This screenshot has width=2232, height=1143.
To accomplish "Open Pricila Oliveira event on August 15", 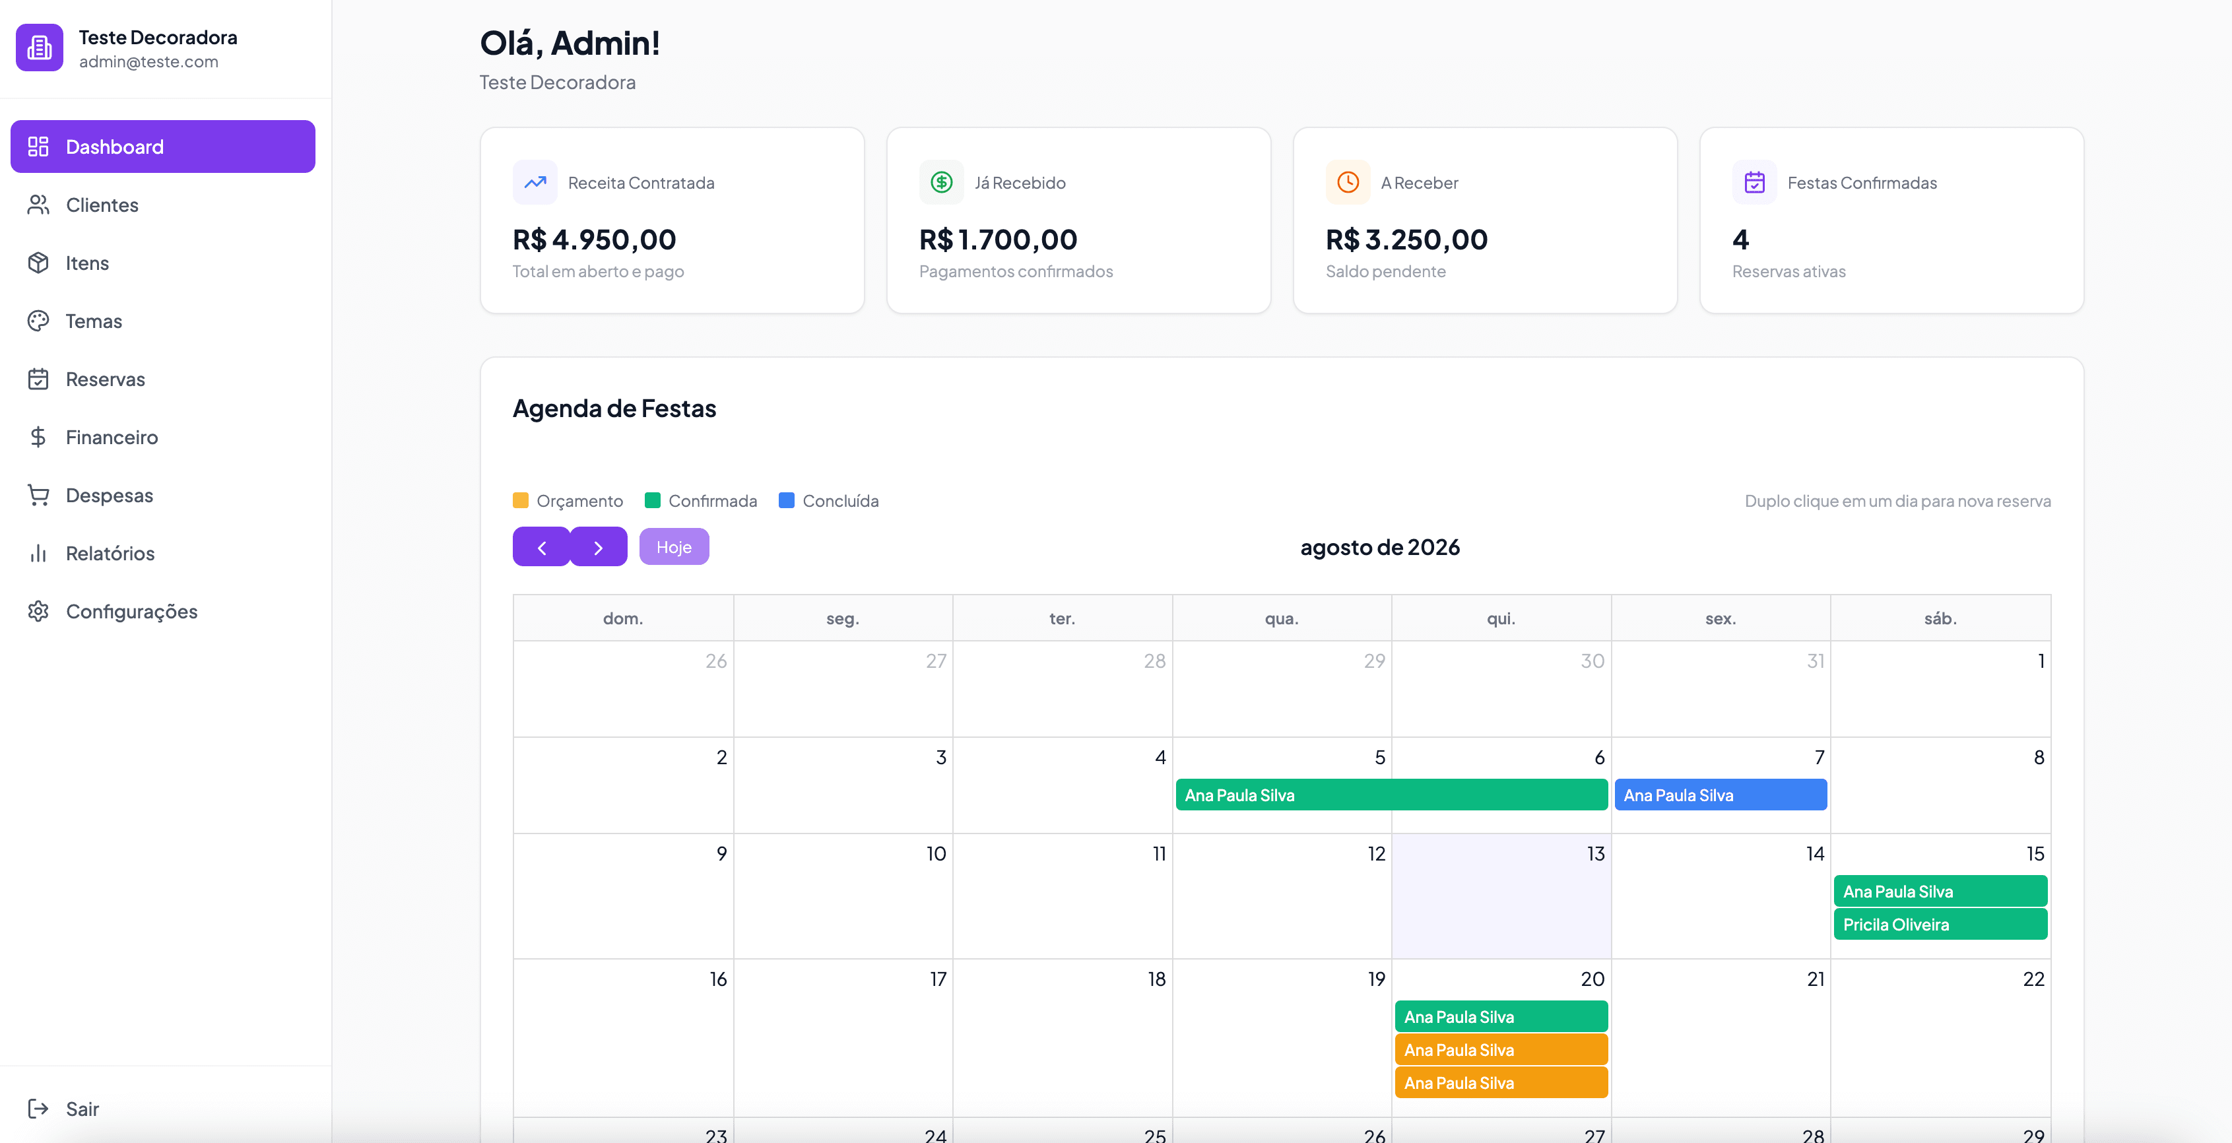I will click(1941, 924).
